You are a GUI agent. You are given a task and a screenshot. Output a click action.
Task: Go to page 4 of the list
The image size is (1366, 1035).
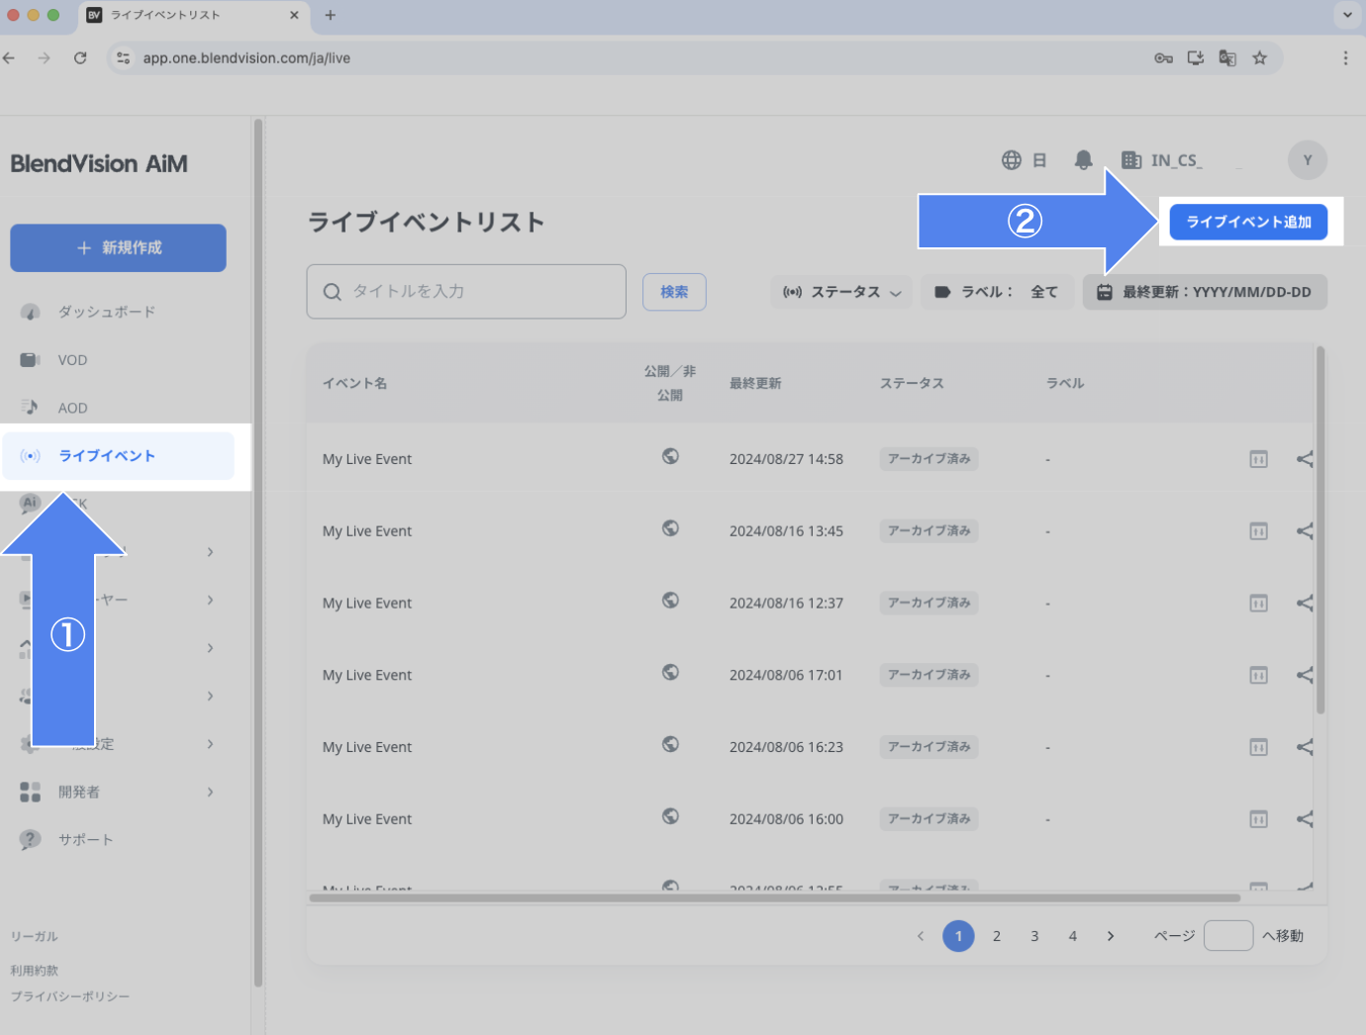tap(1073, 936)
